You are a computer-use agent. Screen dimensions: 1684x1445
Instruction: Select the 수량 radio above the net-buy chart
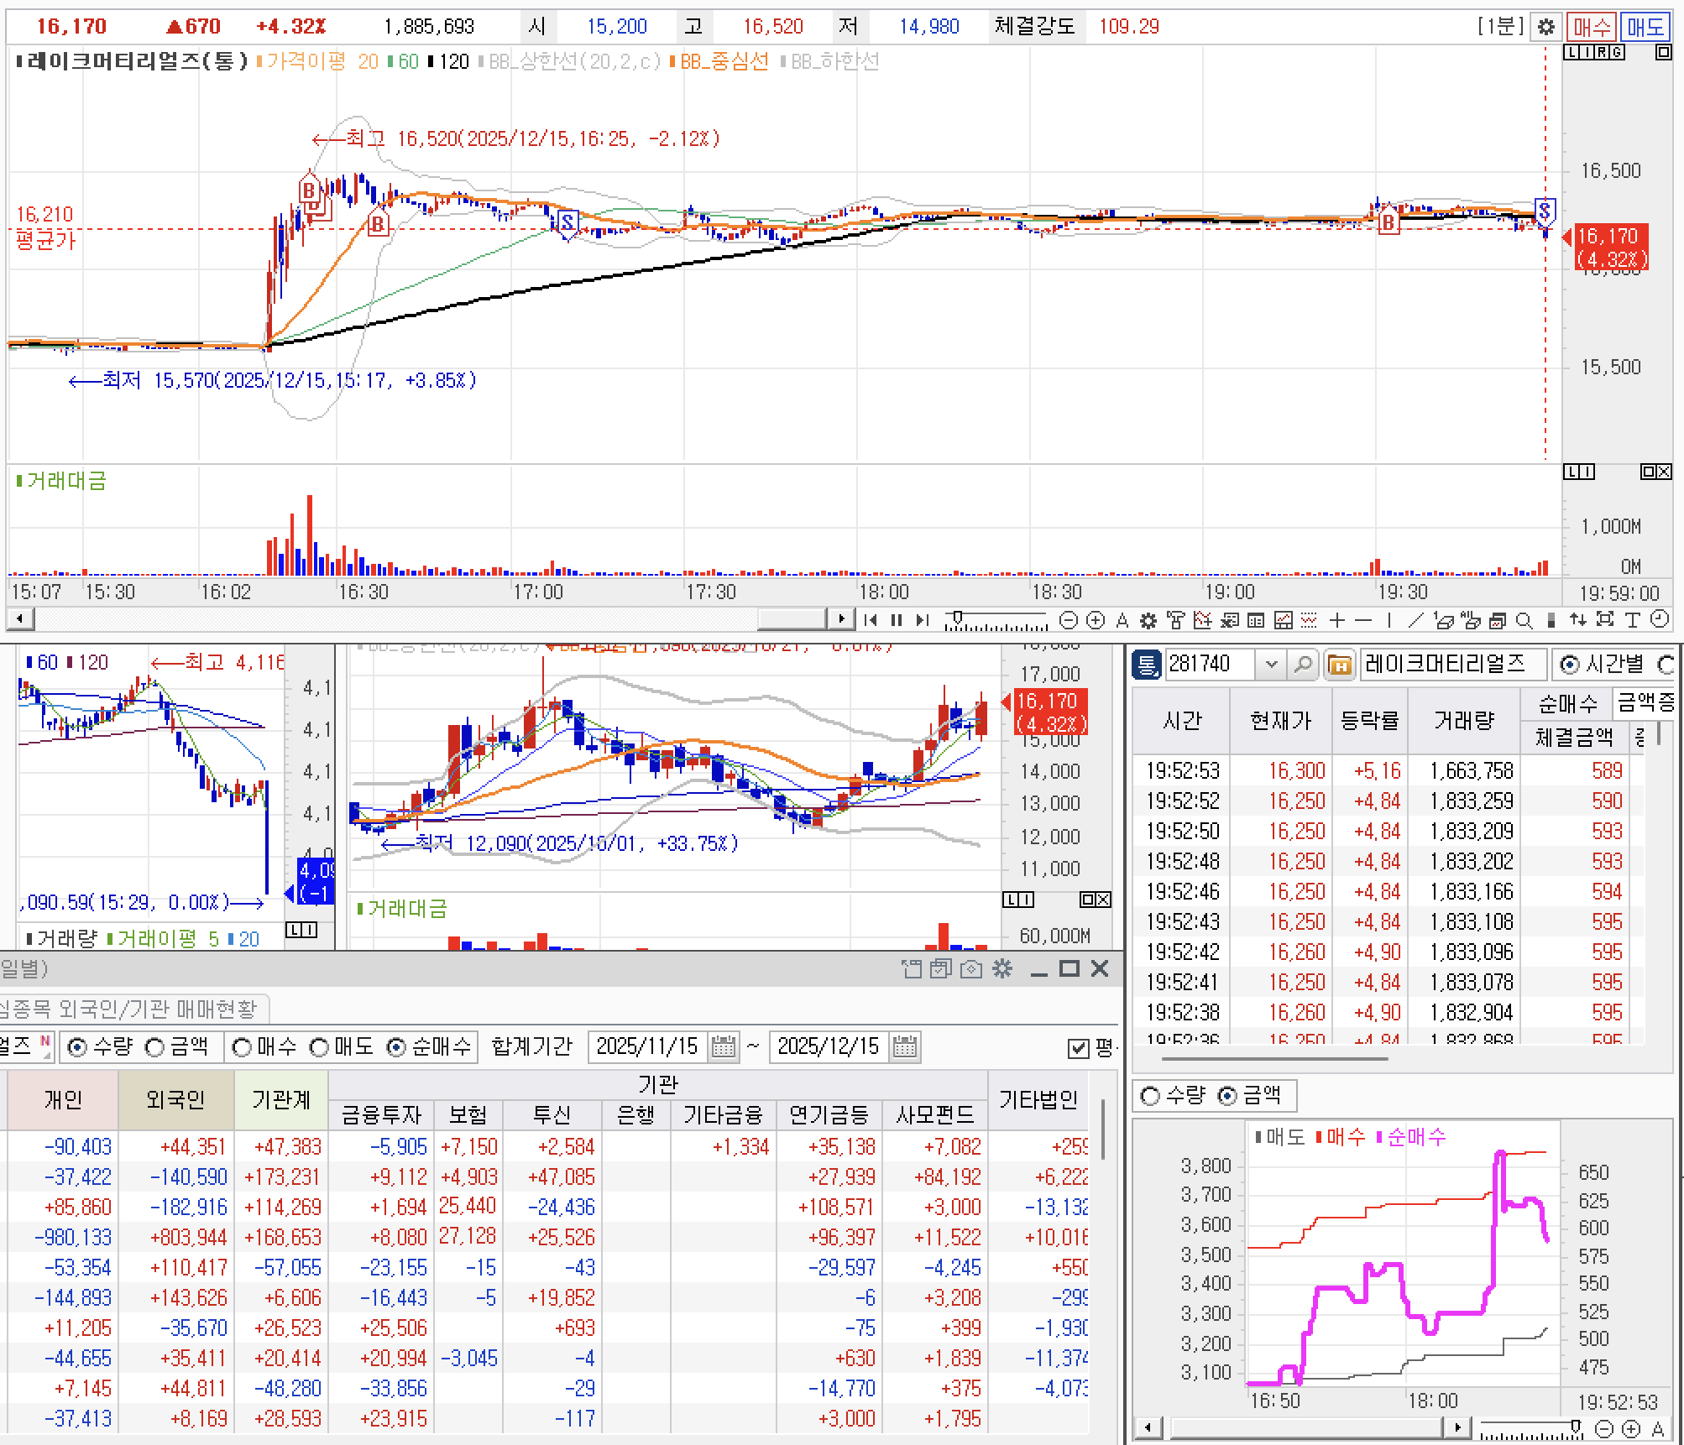click(1151, 1096)
